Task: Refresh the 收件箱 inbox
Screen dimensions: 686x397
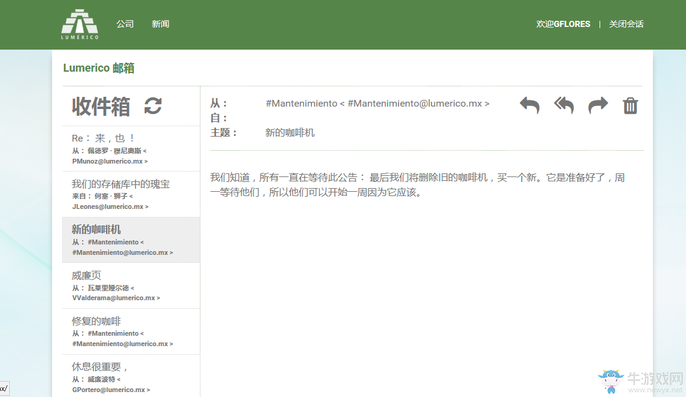Action: tap(152, 106)
